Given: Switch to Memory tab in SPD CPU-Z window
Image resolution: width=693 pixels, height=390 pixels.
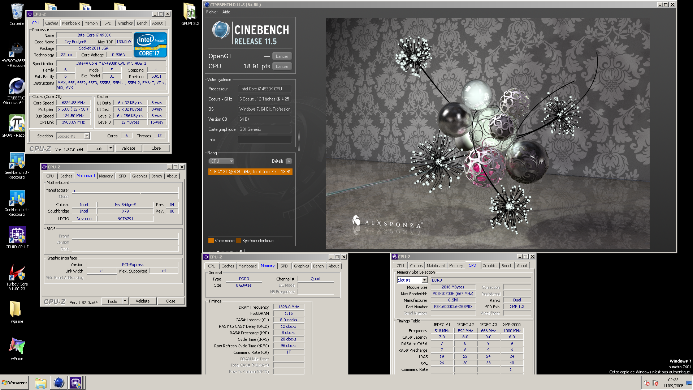Looking at the screenshot, I should click(456, 266).
